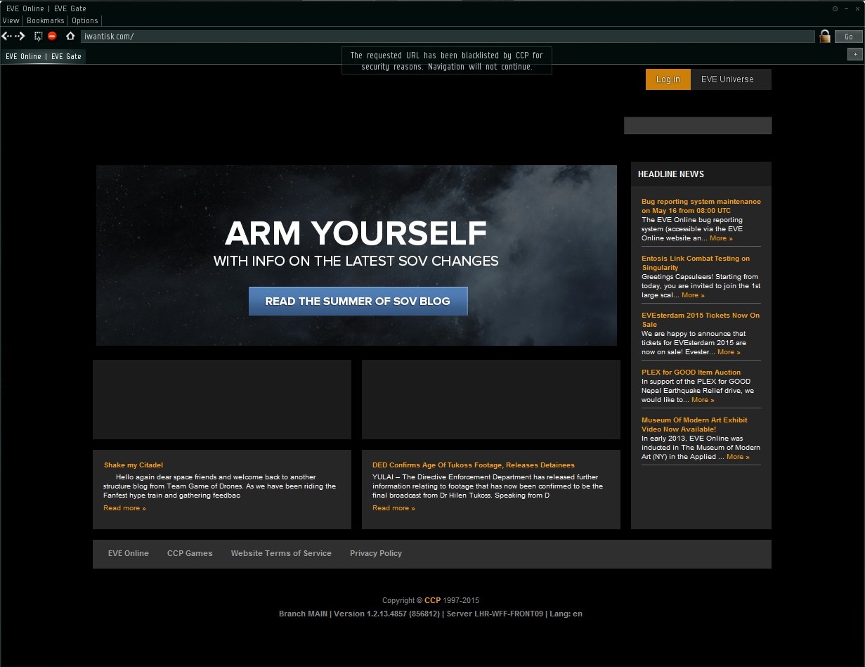Open the EVE Online footer link
This screenshot has height=667, width=865.
click(129, 553)
